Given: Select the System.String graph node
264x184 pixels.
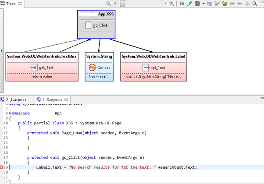Looking at the screenshot, I should tap(99, 57).
